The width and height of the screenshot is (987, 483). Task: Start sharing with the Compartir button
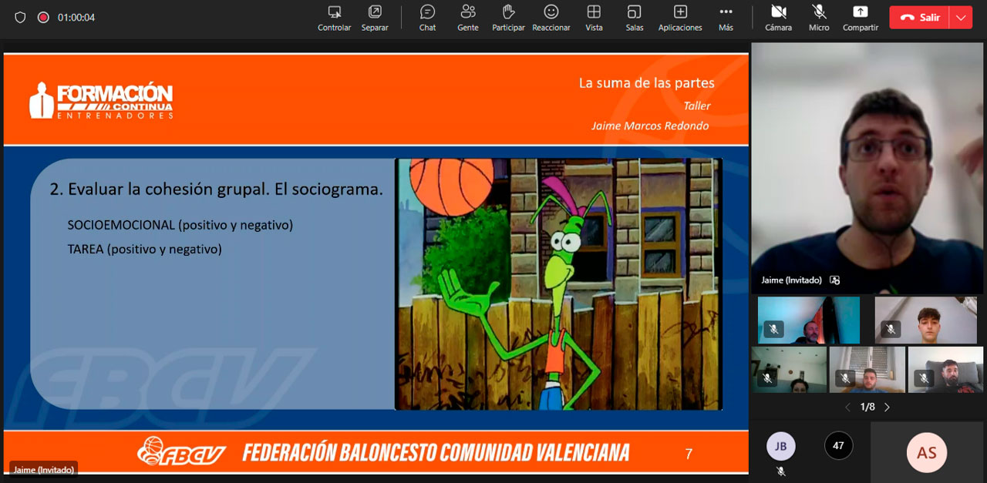pyautogui.click(x=860, y=18)
